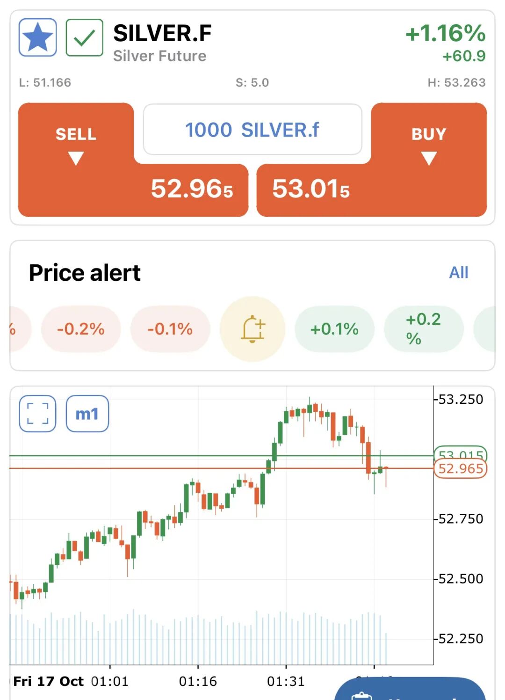Select the +0.2% price alert chip
The height and width of the screenshot is (700, 505).
tap(423, 329)
